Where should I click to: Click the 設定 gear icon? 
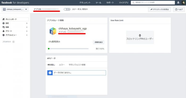click(x=3, y=23)
